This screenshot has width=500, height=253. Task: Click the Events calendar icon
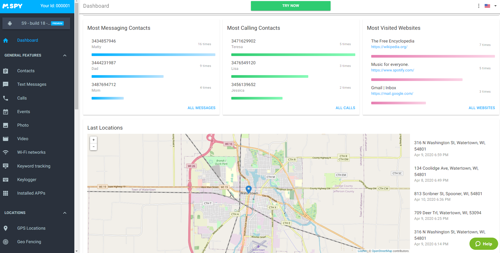click(x=6, y=112)
